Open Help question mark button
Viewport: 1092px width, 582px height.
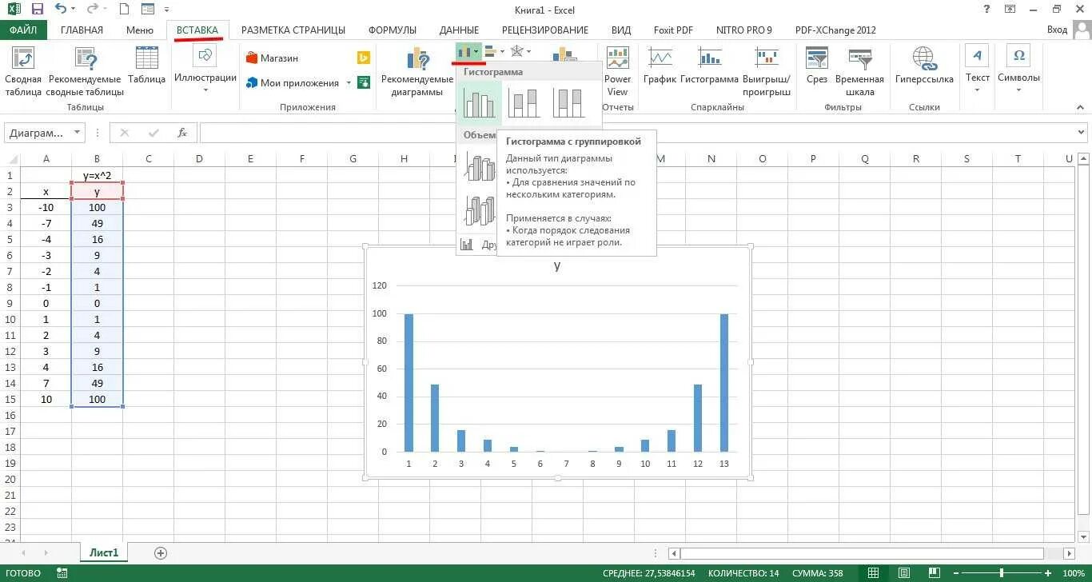[x=986, y=10]
